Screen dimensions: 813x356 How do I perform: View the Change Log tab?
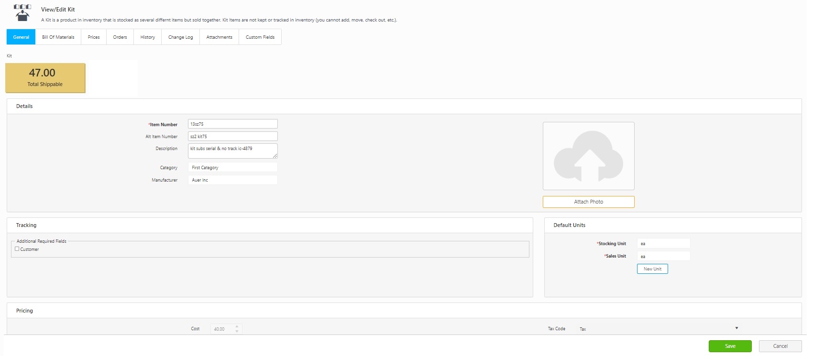coord(180,37)
